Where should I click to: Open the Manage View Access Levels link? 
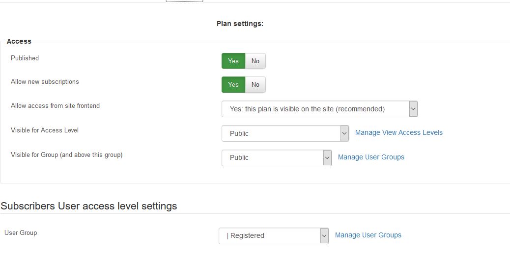click(x=399, y=133)
